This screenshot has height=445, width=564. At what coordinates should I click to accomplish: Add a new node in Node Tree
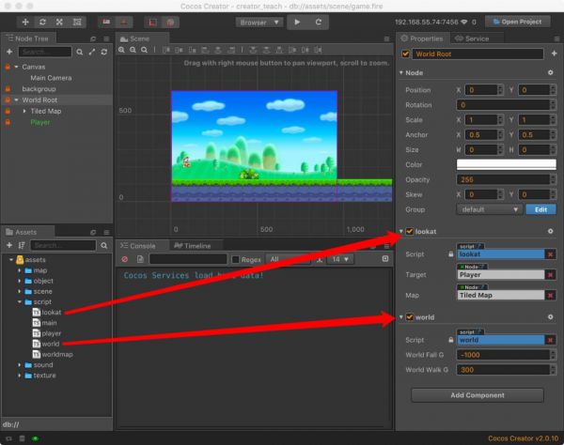tap(9, 52)
